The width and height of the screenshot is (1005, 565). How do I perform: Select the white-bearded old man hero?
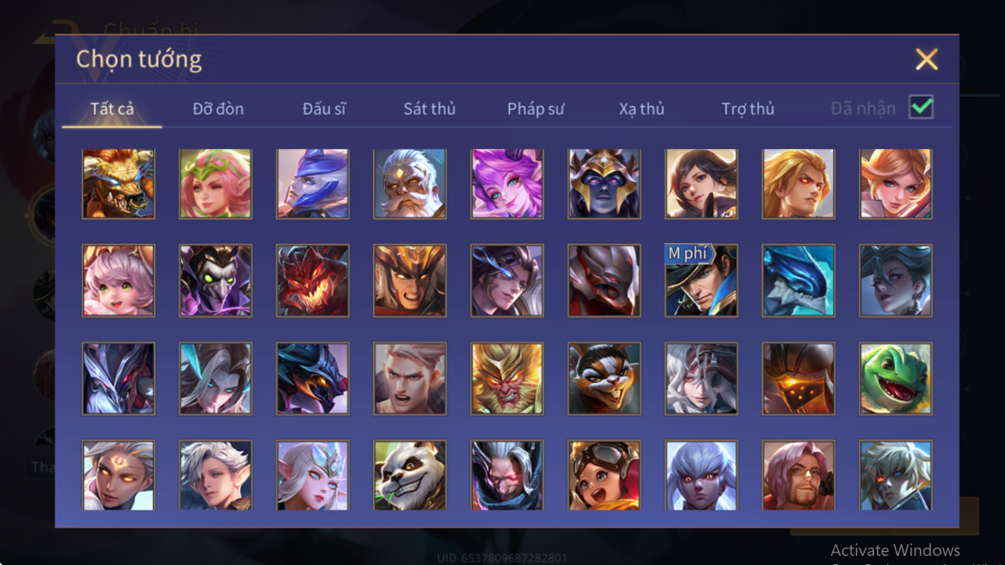(409, 184)
